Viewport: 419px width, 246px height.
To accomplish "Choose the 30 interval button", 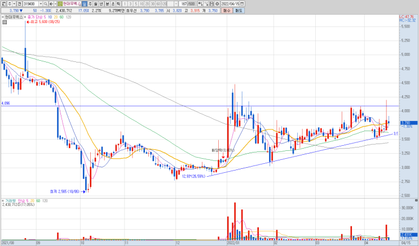I will pos(153,4).
